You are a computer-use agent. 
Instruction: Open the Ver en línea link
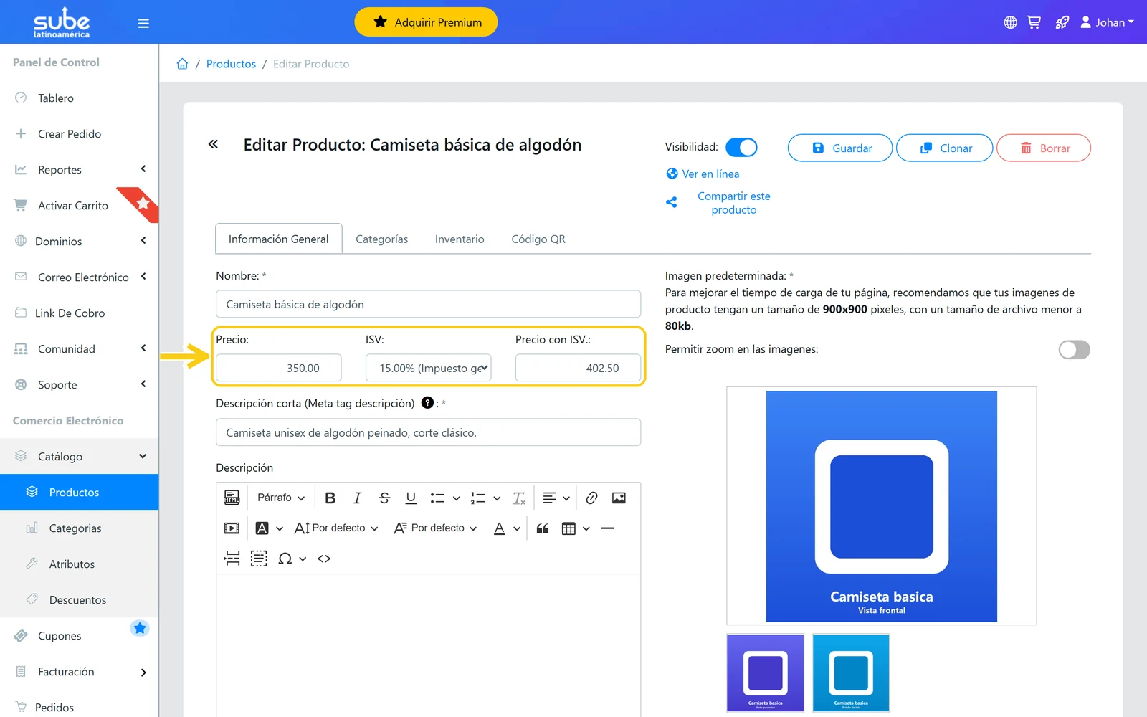(703, 174)
